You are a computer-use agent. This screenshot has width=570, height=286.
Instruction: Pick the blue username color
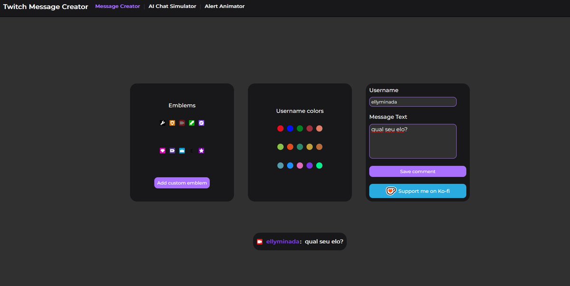[x=290, y=129]
